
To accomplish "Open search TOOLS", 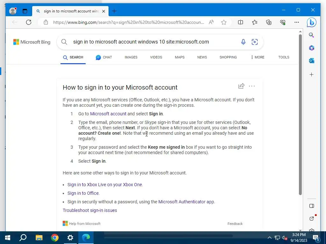I will [x=284, y=57].
